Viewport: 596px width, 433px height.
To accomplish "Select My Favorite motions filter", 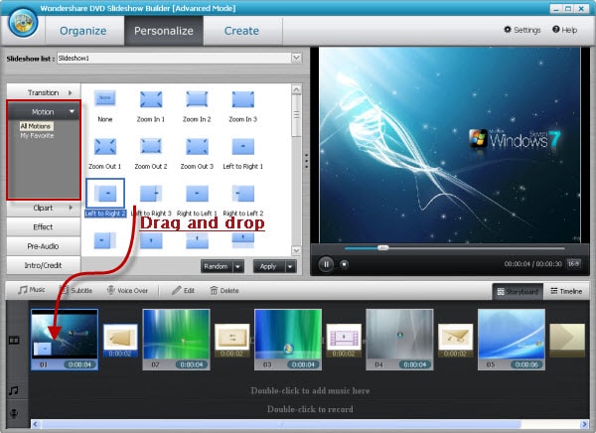I will point(37,136).
